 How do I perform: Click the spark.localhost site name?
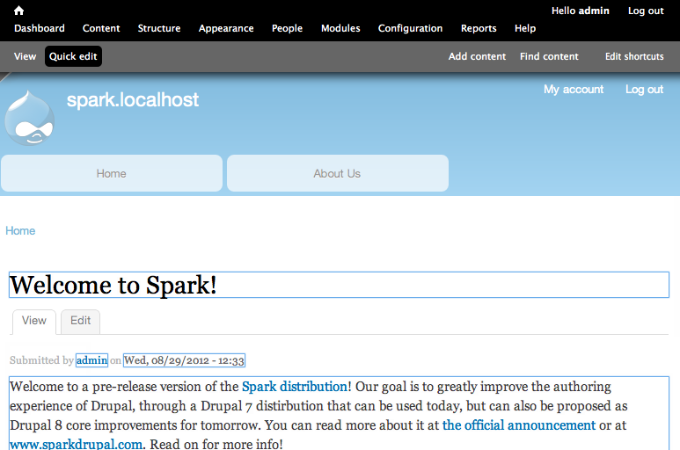click(x=133, y=100)
